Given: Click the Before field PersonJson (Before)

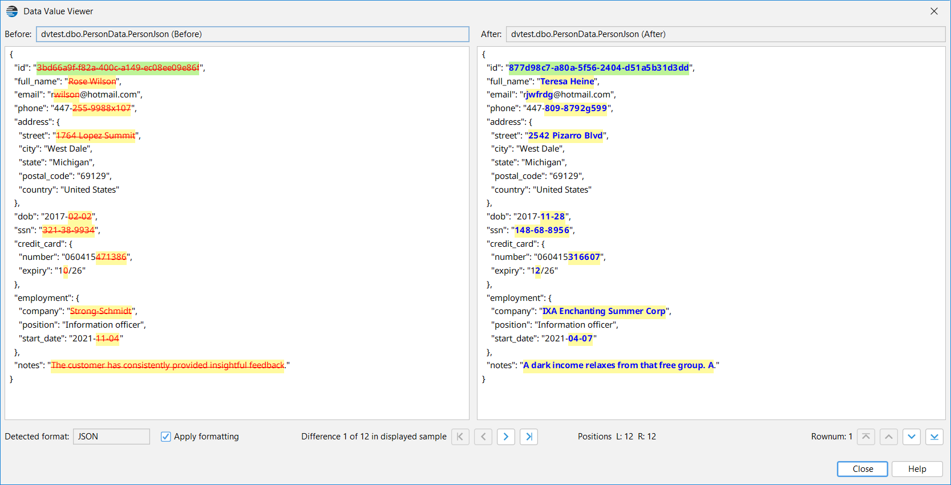Looking at the screenshot, I should 253,34.
